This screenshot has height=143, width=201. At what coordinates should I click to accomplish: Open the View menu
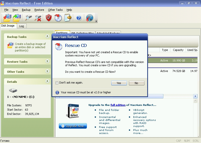tap(15, 10)
